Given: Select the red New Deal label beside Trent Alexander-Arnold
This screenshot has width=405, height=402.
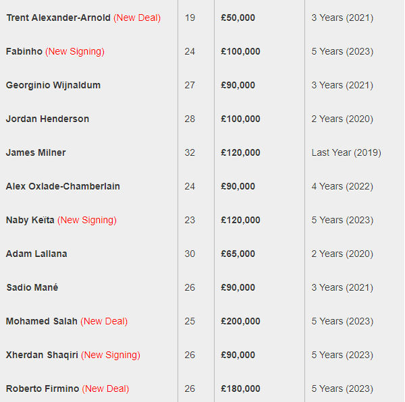Looking at the screenshot, I should click(137, 18).
